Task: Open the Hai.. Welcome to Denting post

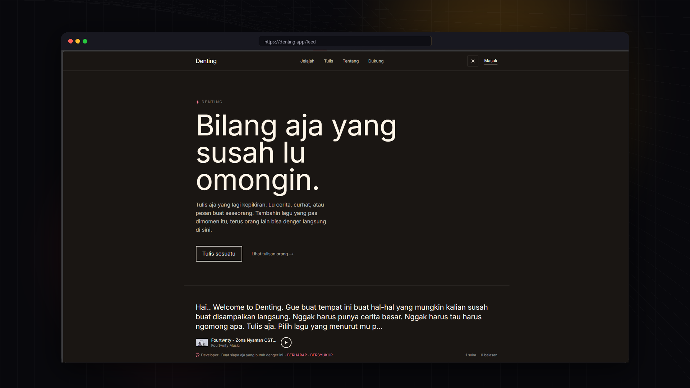Action: pyautogui.click(x=341, y=317)
